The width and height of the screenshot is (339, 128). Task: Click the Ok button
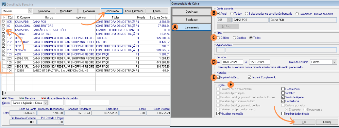[x=304, y=122]
